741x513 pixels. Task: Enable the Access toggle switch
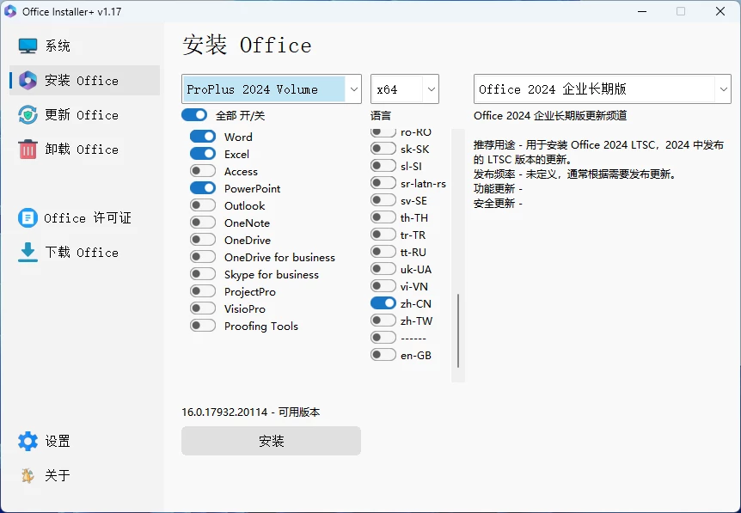203,171
